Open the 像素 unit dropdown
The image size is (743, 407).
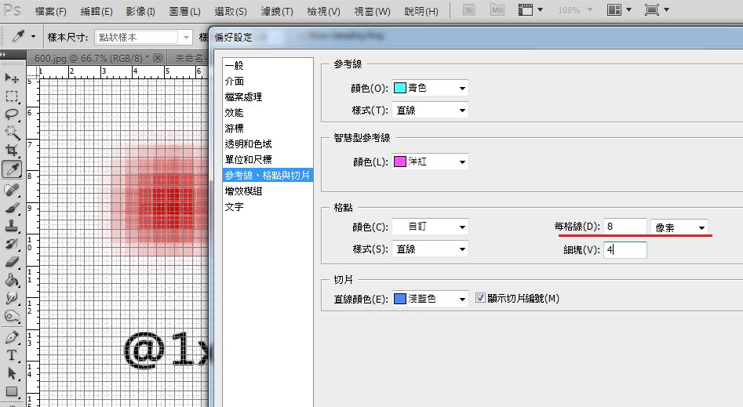[679, 227]
